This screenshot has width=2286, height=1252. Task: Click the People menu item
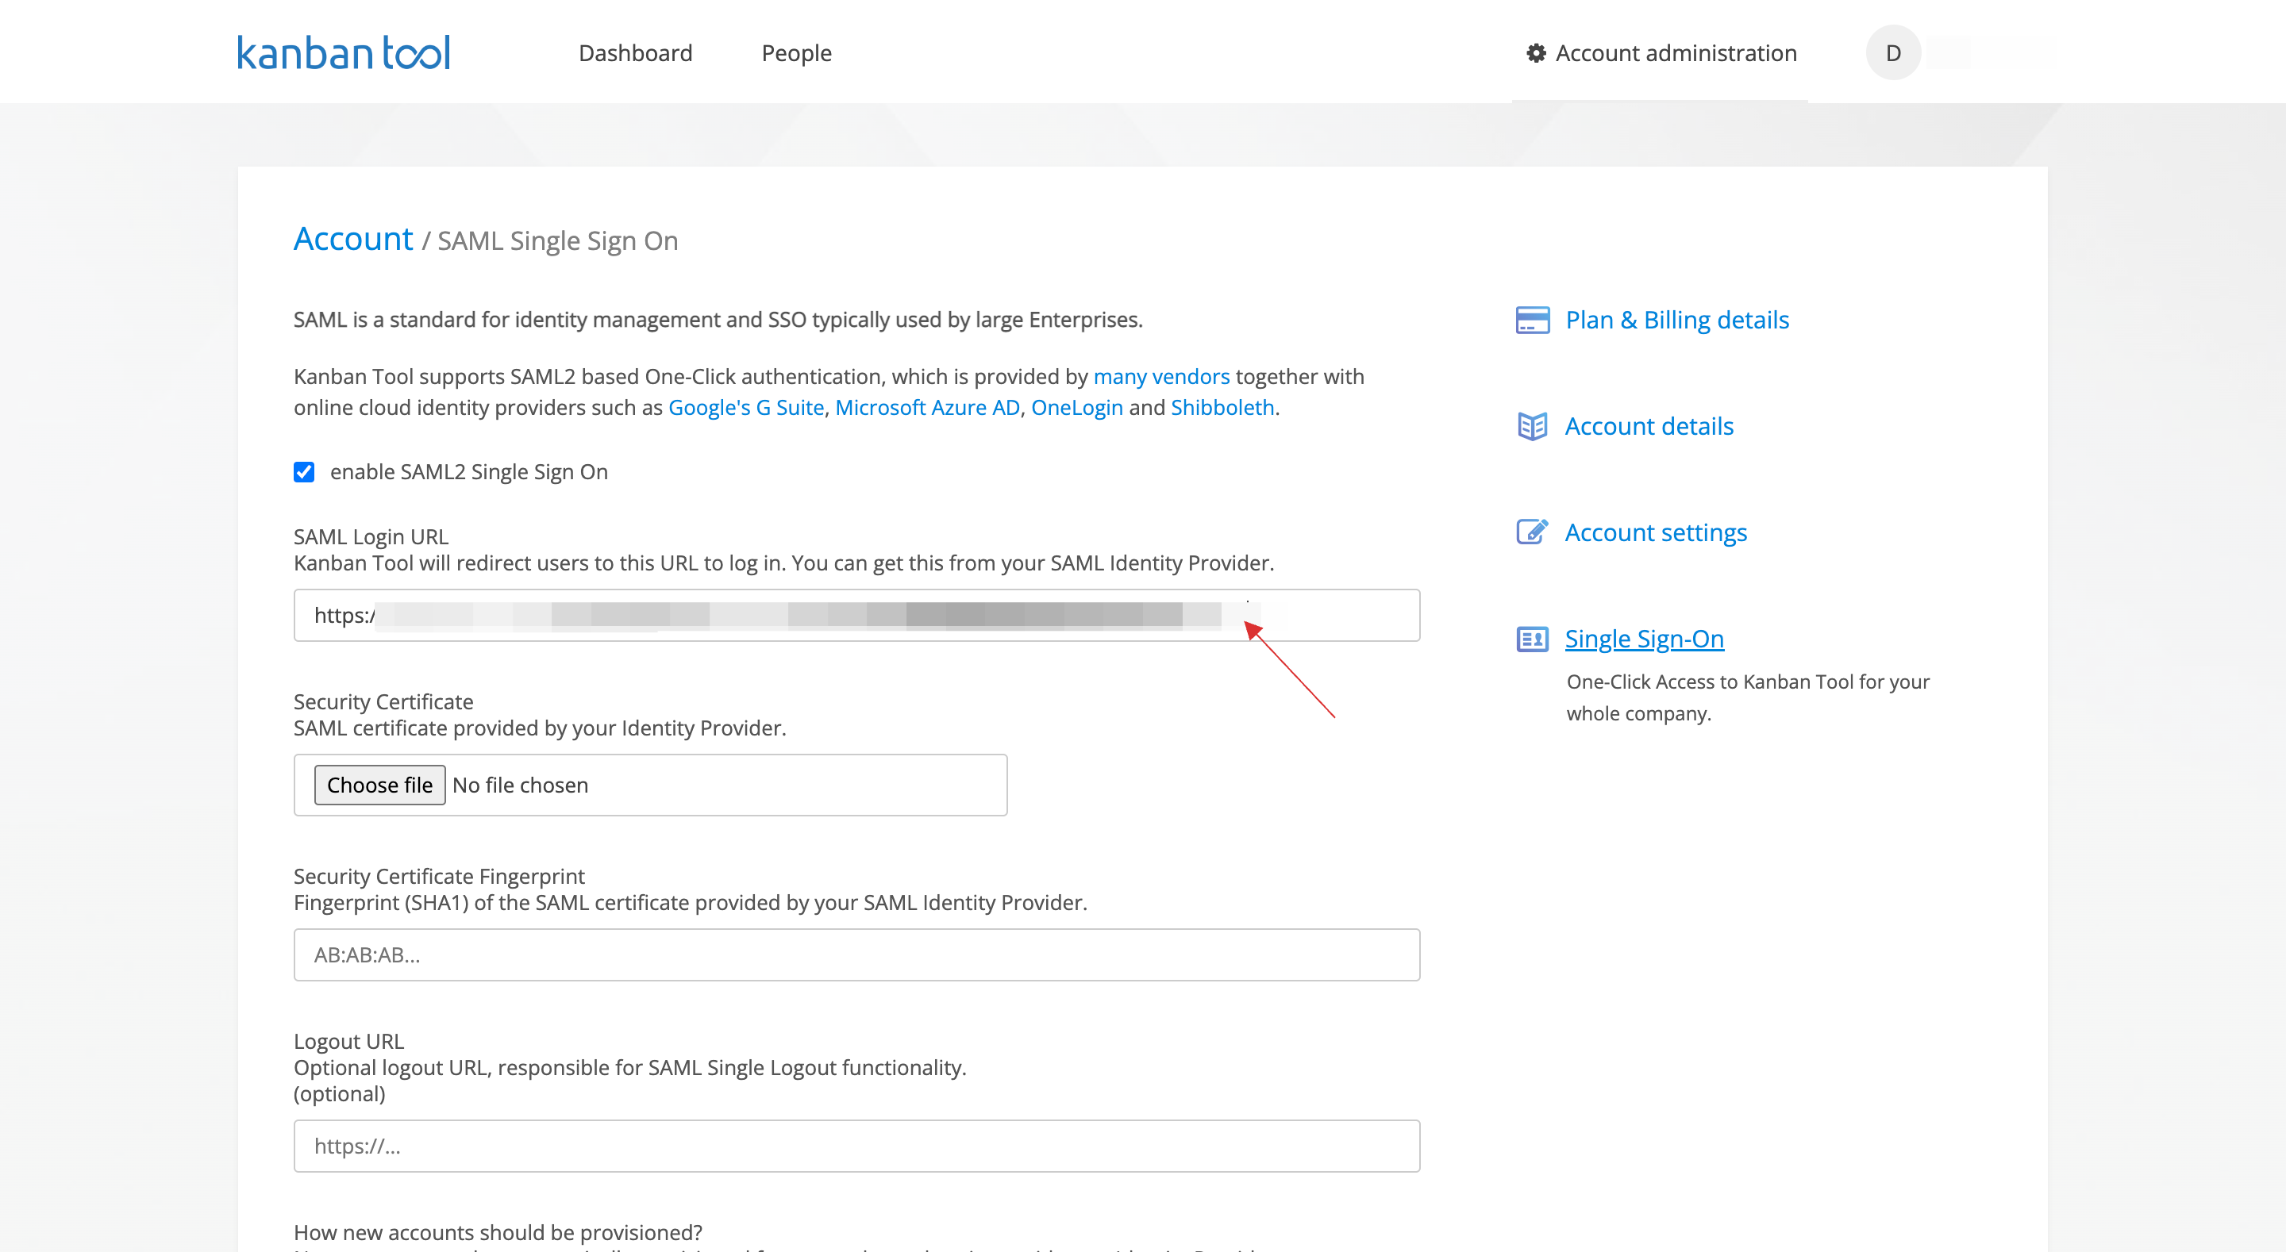[x=796, y=52]
